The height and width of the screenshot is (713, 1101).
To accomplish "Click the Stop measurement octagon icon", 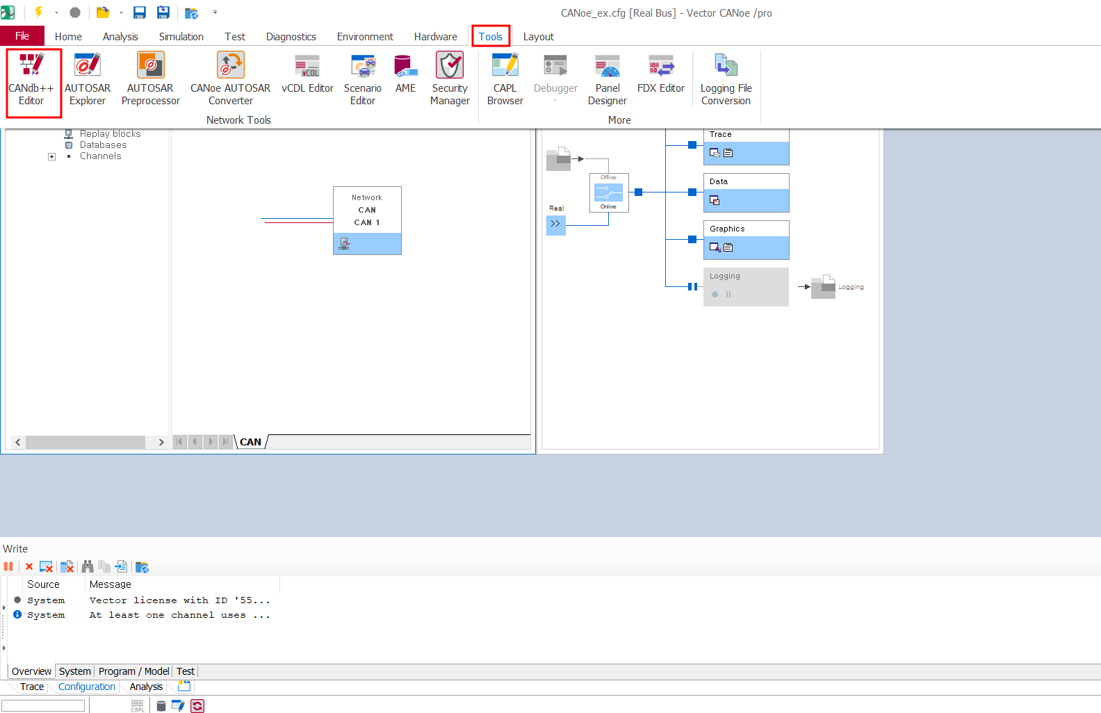I will tap(75, 13).
